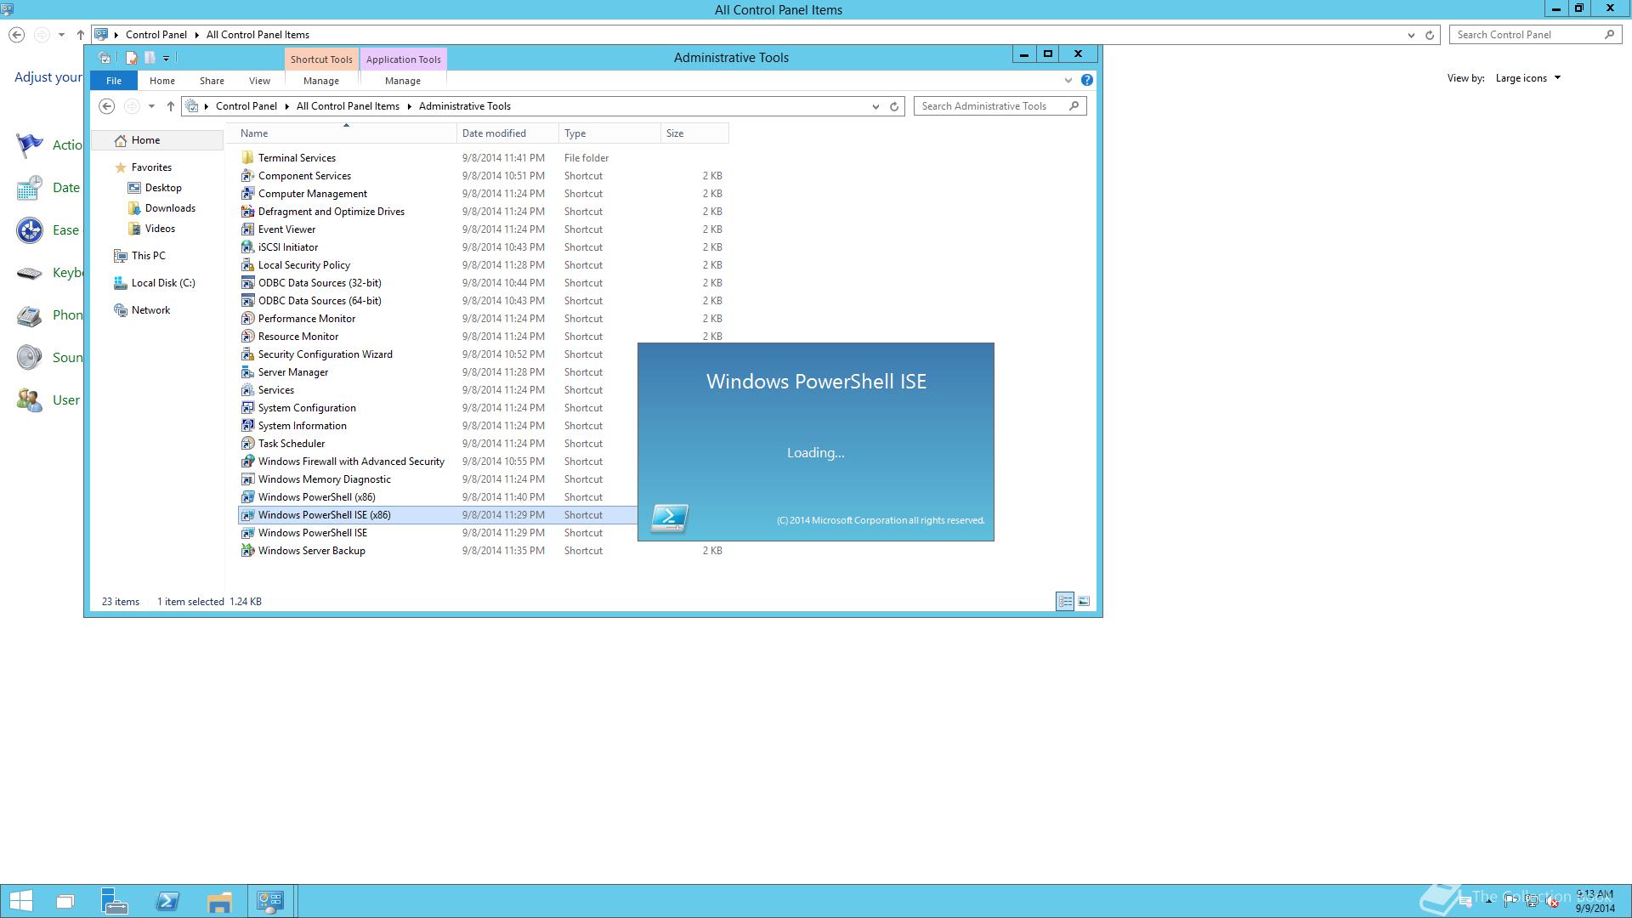Select the Local Security Policy icon

[x=247, y=265]
